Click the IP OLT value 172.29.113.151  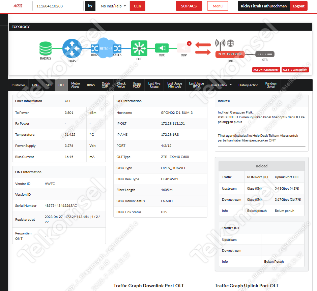(x=173, y=123)
